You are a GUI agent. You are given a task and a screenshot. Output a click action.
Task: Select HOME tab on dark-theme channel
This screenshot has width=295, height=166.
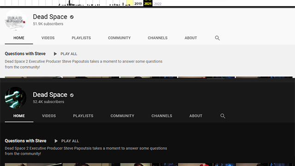click(x=19, y=116)
